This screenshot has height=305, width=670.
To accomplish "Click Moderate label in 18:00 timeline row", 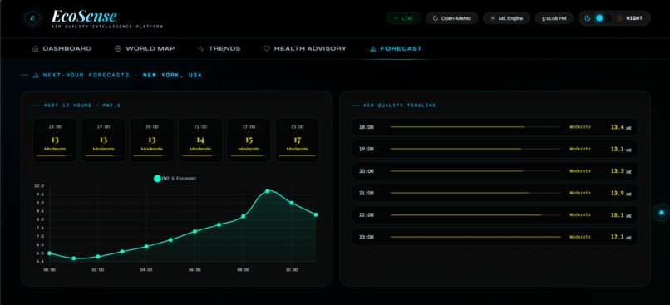I will tap(580, 127).
